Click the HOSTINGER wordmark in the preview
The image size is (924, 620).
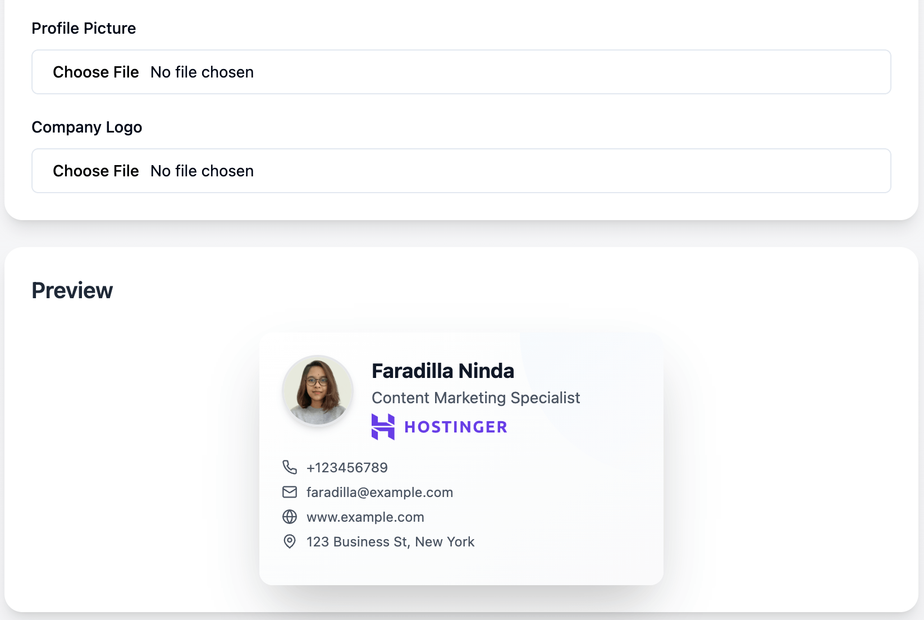pos(455,427)
